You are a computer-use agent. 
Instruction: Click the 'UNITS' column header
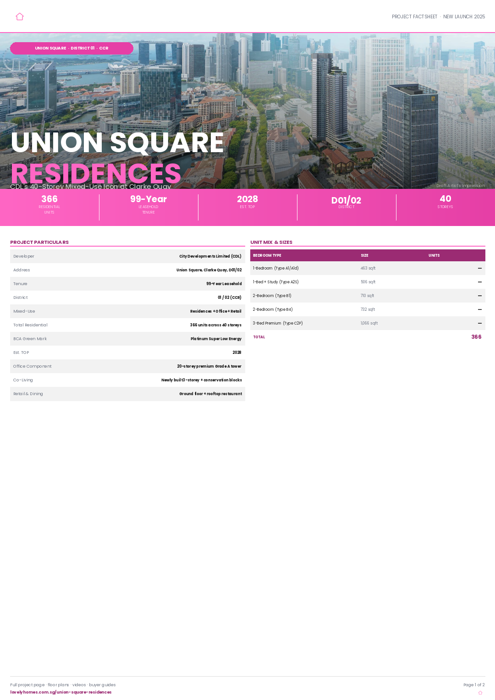(434, 255)
